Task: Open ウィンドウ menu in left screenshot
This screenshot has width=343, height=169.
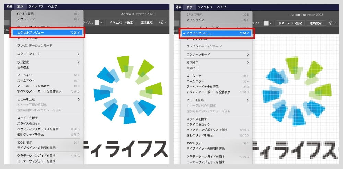Action: [36, 6]
